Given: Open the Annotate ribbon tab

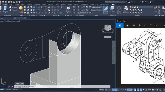Looking at the screenshot, I should [51, 5].
